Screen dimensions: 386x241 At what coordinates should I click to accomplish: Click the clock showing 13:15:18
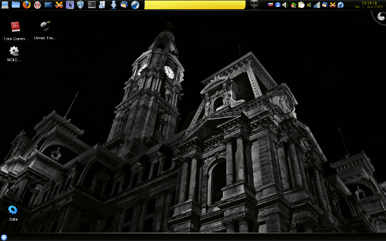(369, 3)
